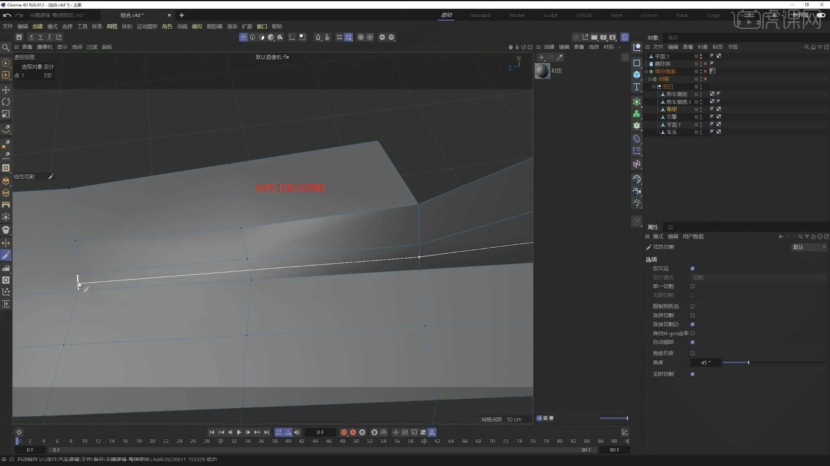The image size is (830, 466).
Task: Click the material manager new material plus icon
Action: (x=541, y=57)
